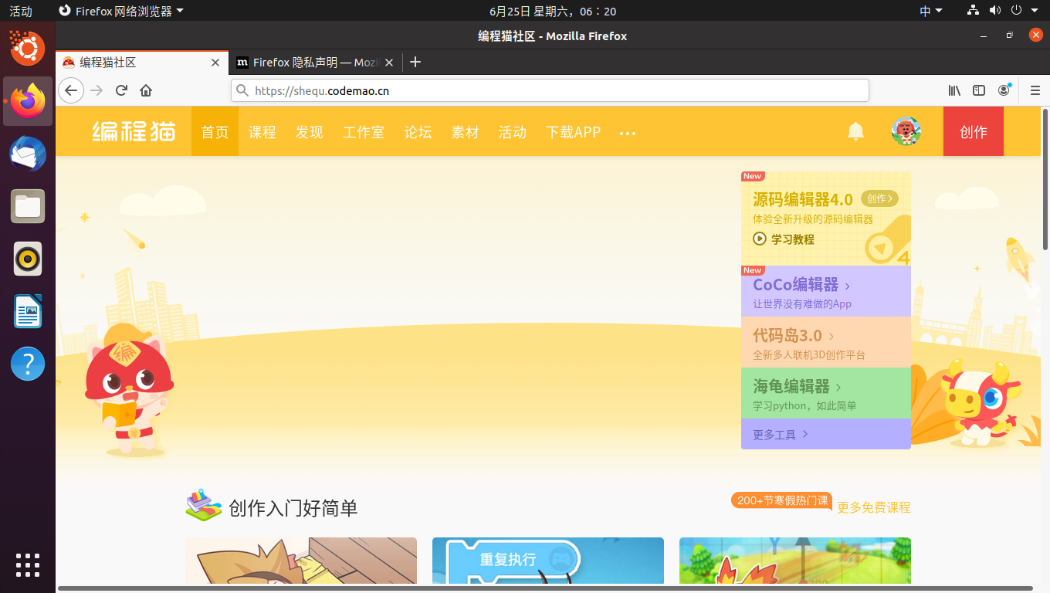This screenshot has height=593, width=1050.
Task: Click the horizontal page scrollbar
Action: click(545, 588)
